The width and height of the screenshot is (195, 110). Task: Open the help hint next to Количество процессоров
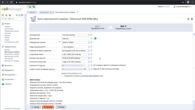click(91, 62)
